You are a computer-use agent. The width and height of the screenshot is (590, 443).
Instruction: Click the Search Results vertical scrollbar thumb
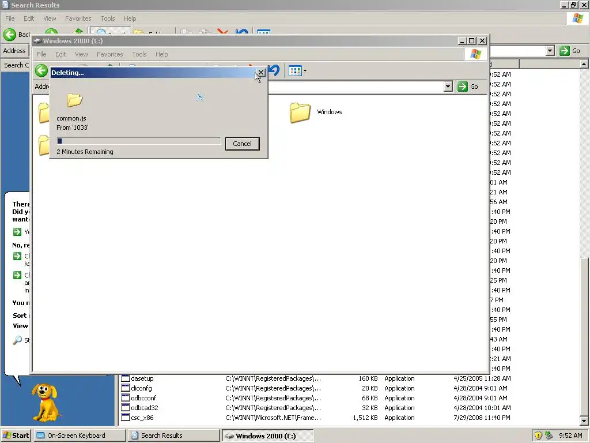click(584, 337)
